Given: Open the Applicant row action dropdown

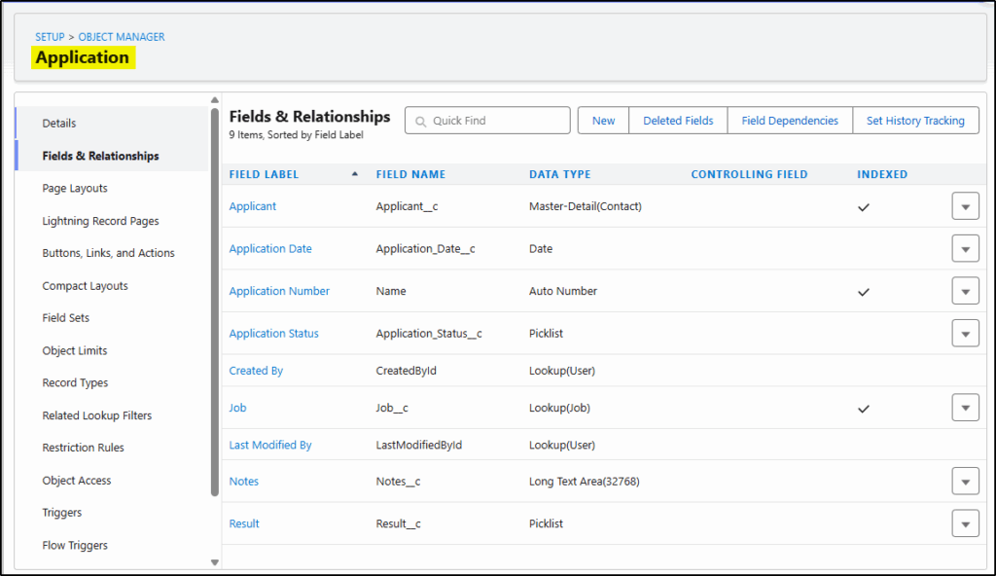Looking at the screenshot, I should [965, 206].
